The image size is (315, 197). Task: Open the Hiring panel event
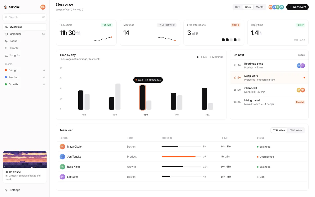tap(269, 102)
